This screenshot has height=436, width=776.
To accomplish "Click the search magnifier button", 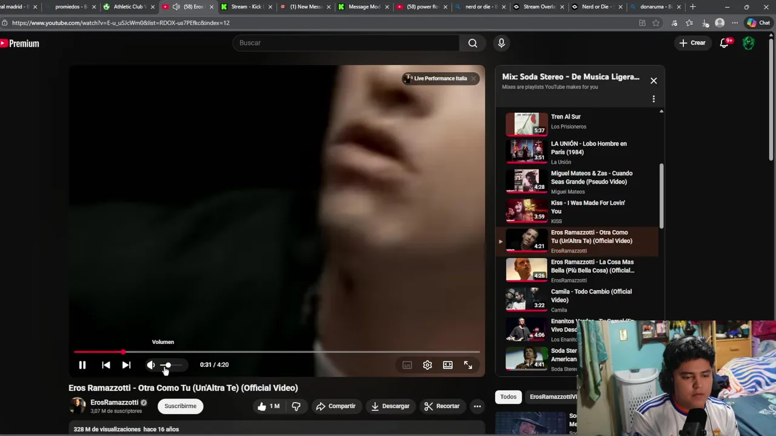I will [473, 43].
